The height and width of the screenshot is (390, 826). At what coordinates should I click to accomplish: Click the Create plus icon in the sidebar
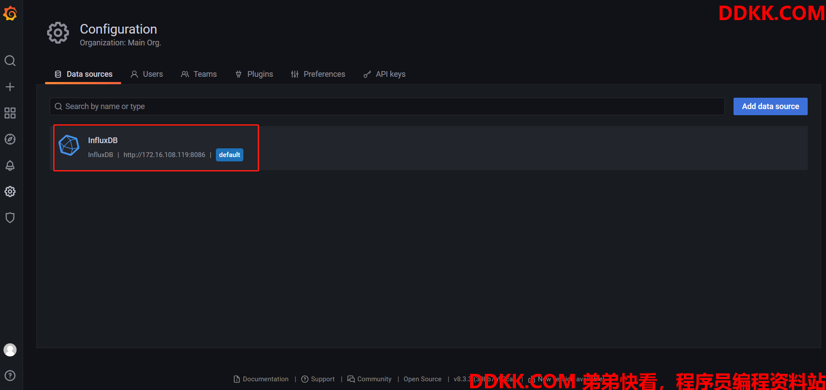[x=10, y=87]
